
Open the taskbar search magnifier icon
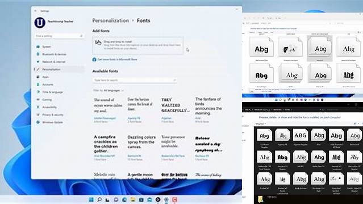99,199
